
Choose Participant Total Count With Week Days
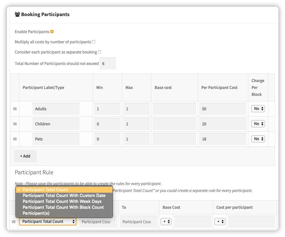pyautogui.click(x=64, y=201)
